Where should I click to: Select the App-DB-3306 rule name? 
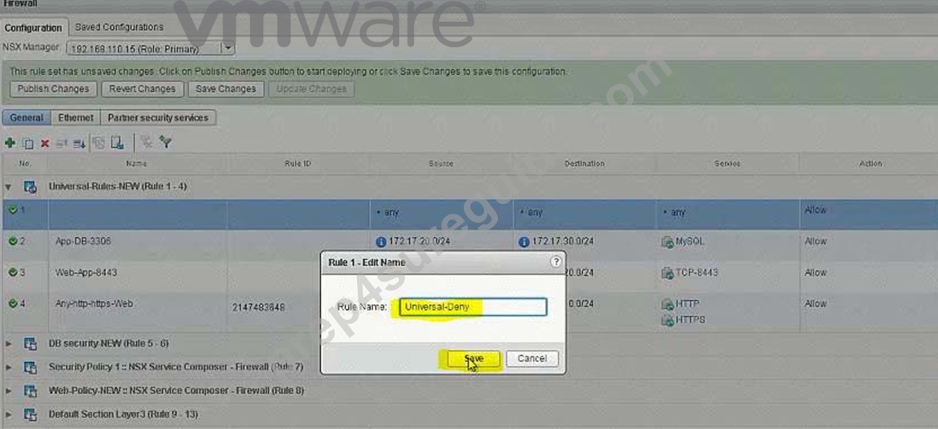click(83, 241)
